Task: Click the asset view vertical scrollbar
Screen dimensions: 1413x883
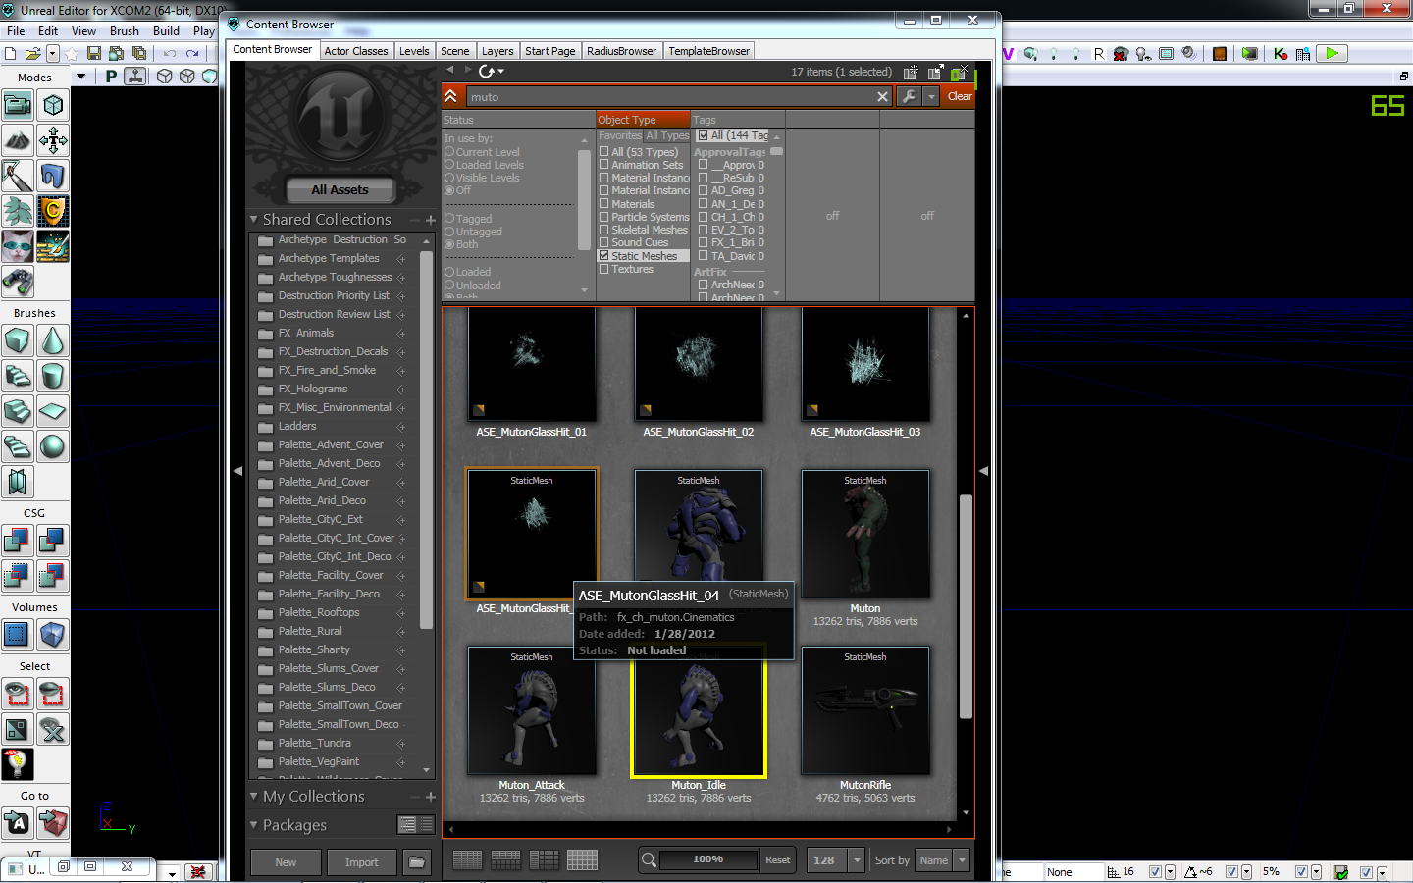Action: tap(966, 607)
